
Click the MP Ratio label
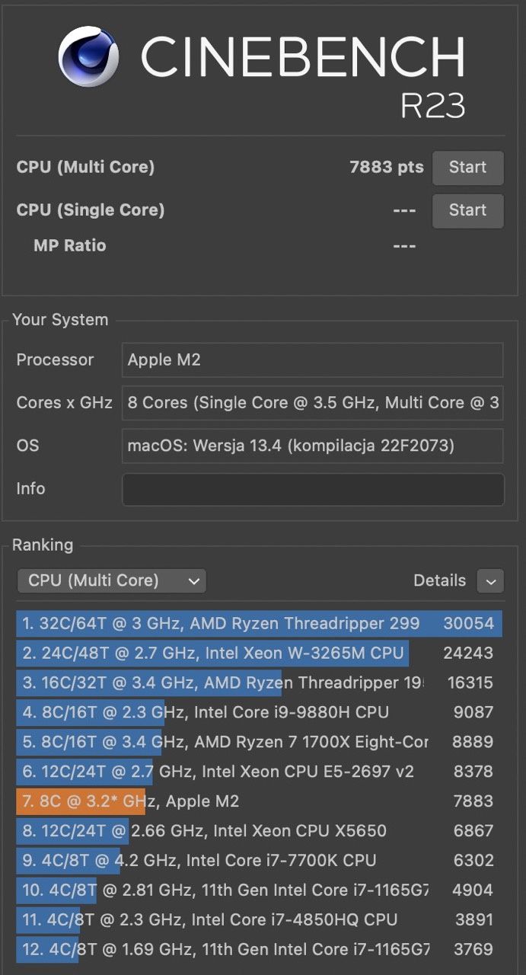70,246
